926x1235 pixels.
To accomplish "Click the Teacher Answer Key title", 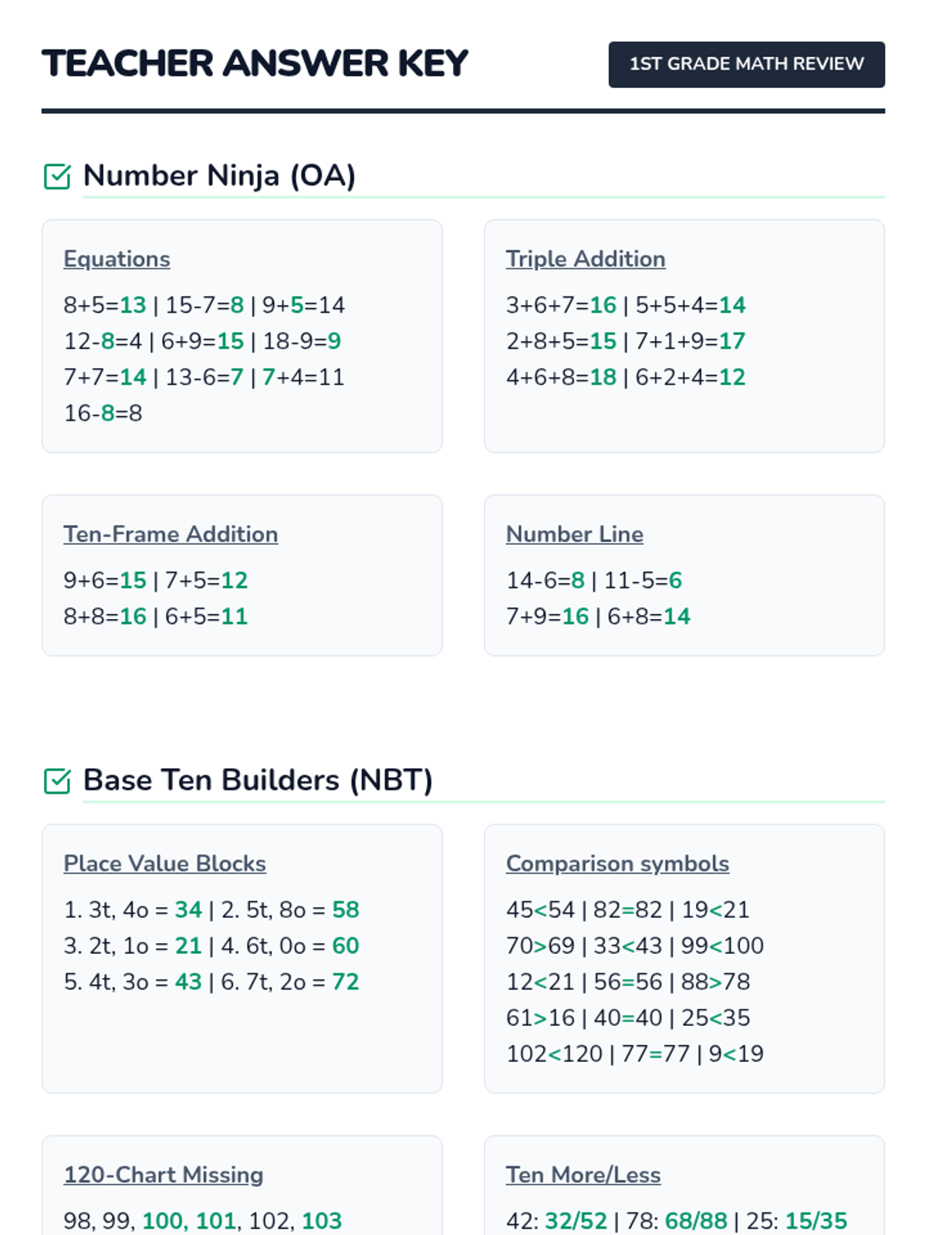I will click(x=255, y=63).
